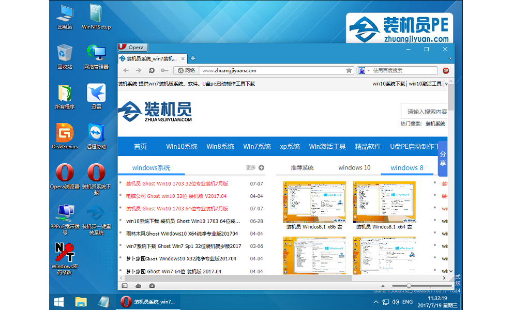This screenshot has height=310, width=512.
Task: Click the password wand key icon
Action: (x=164, y=70)
